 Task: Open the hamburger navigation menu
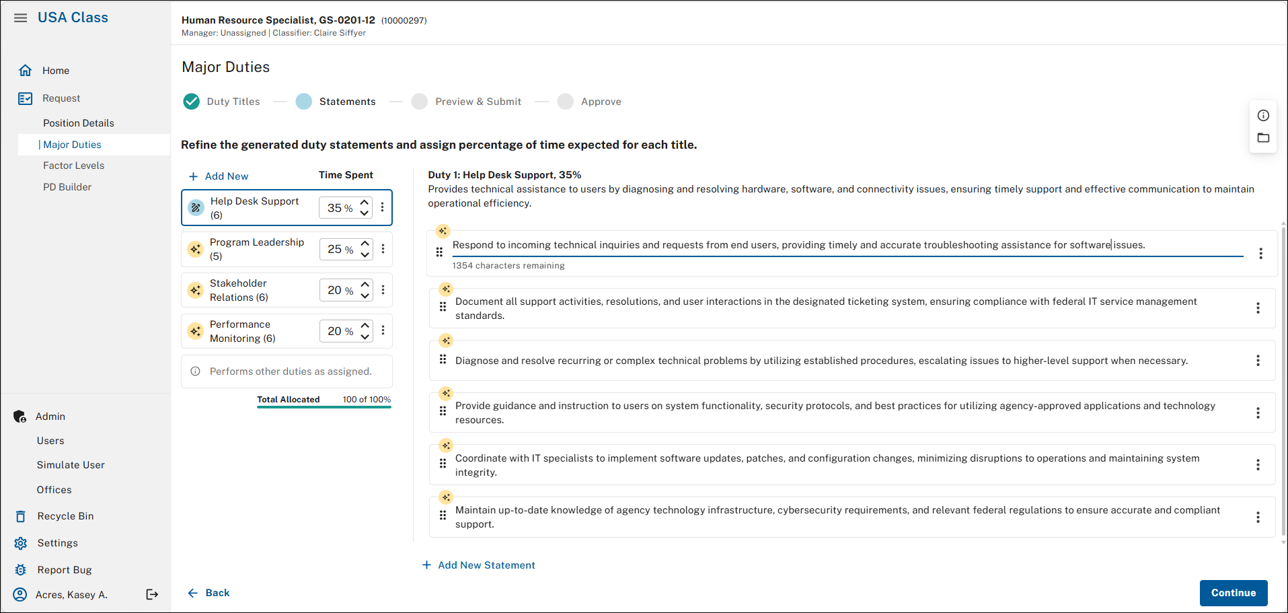[x=21, y=17]
